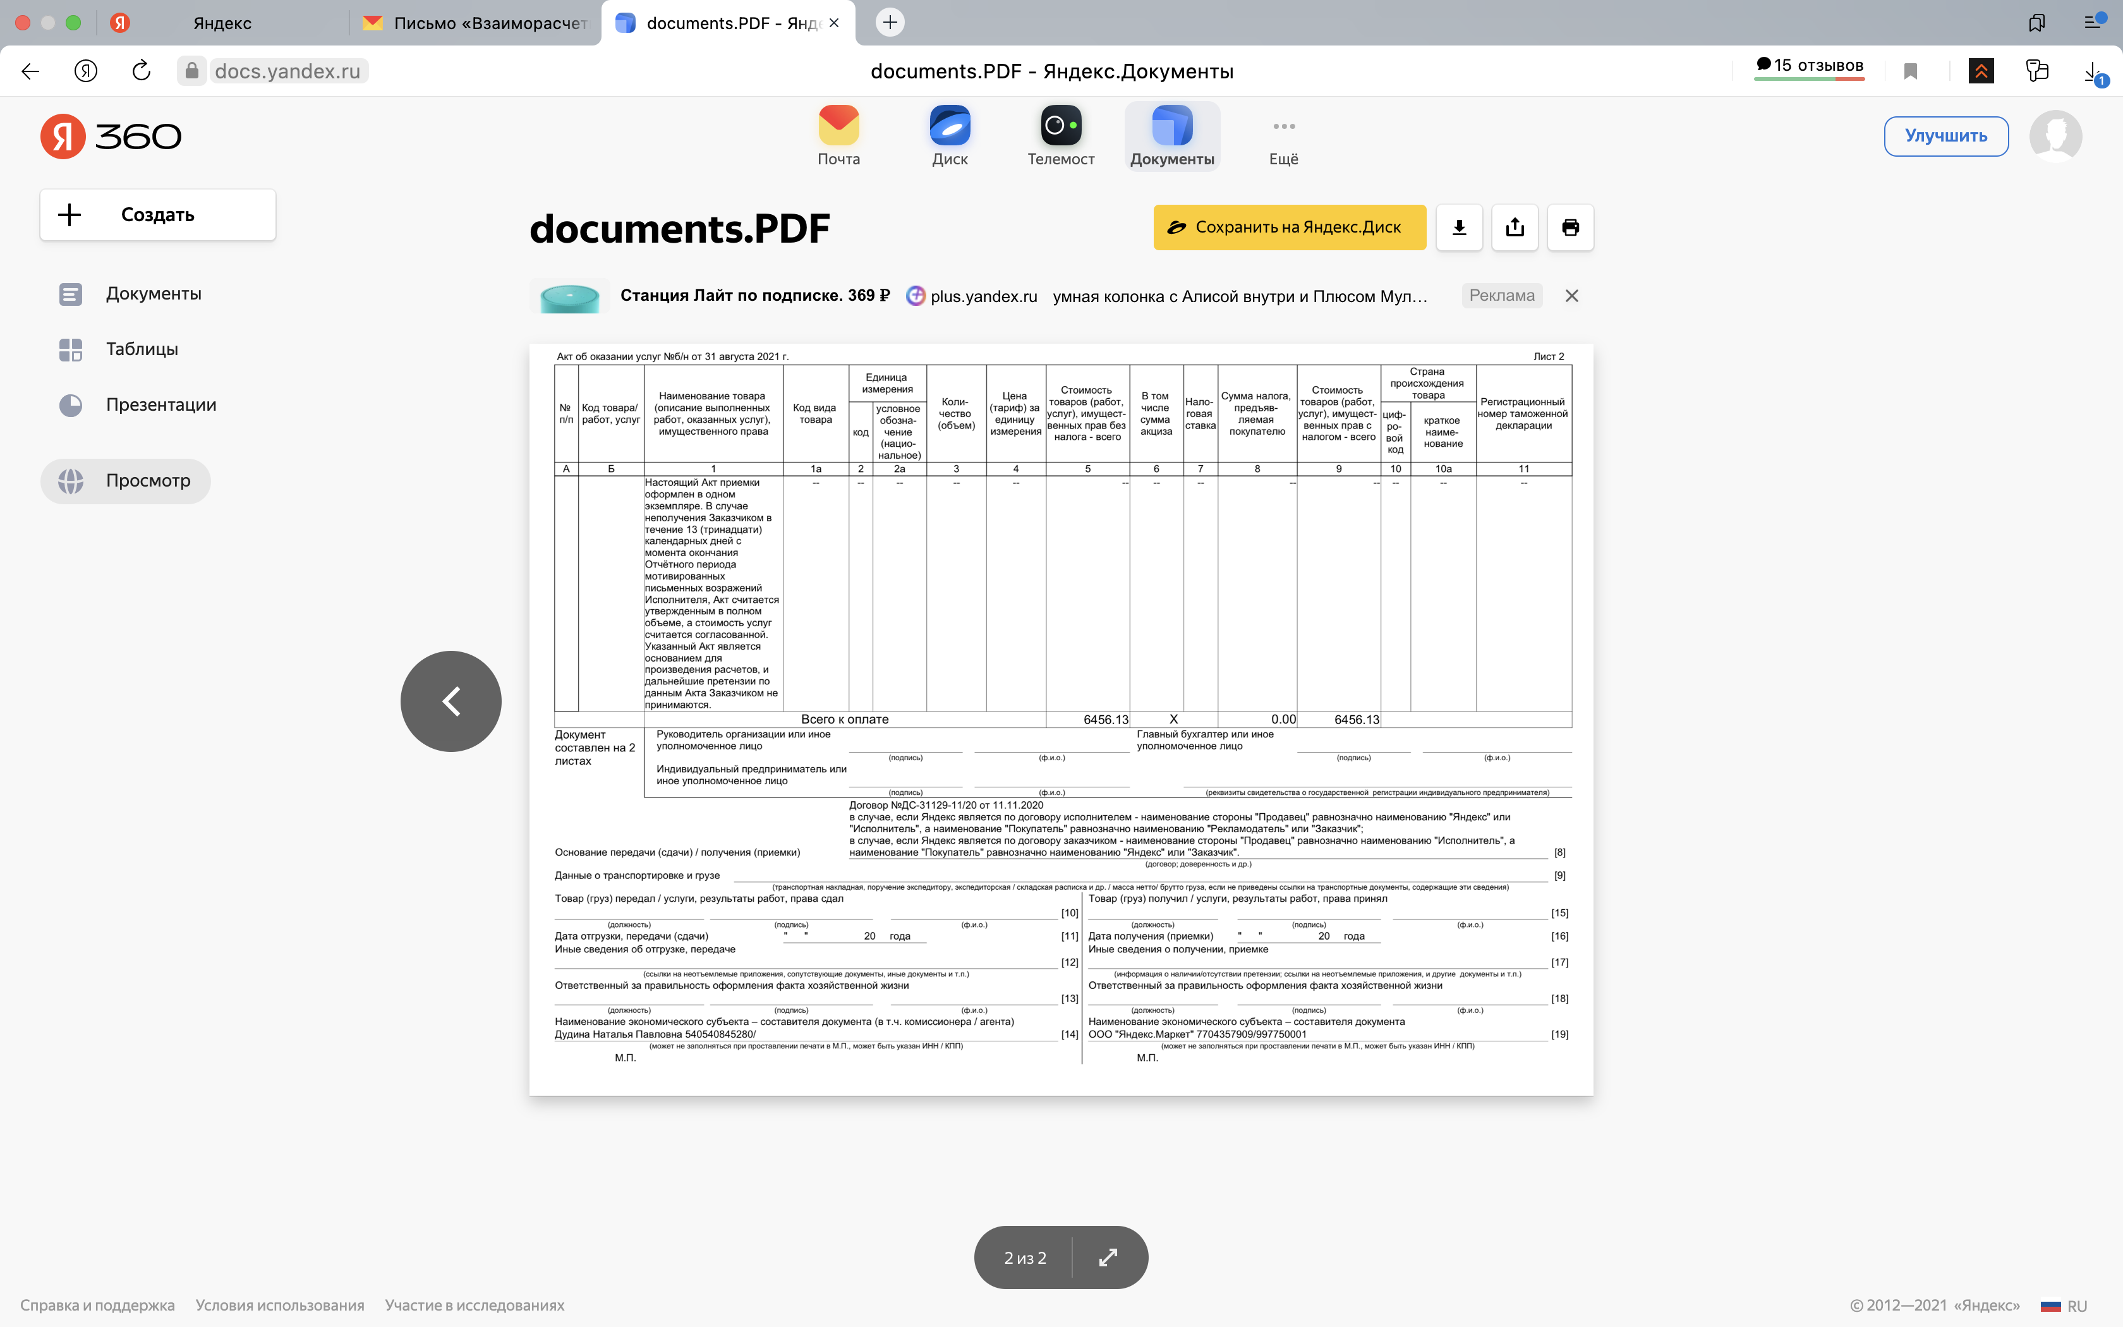Click Сохранить на Яндекс.Диск button
The width and height of the screenshot is (2123, 1327).
pos(1289,227)
